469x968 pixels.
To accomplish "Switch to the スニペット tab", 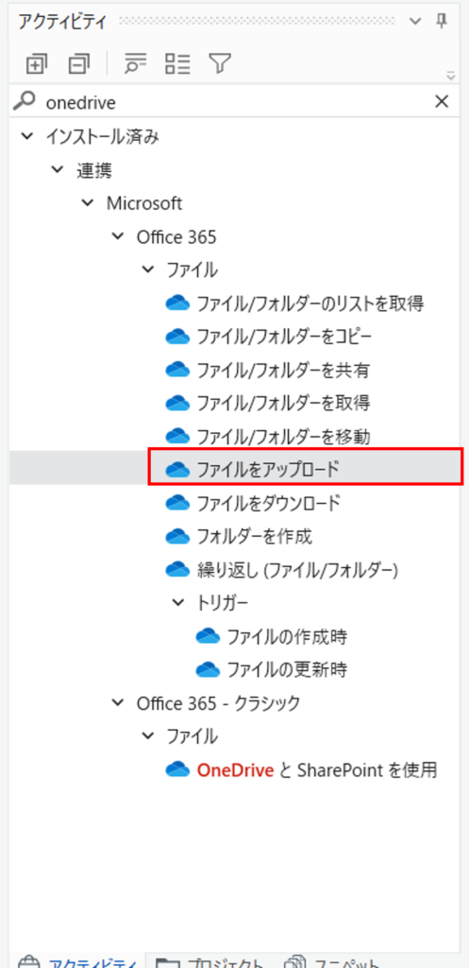I will (x=331, y=960).
